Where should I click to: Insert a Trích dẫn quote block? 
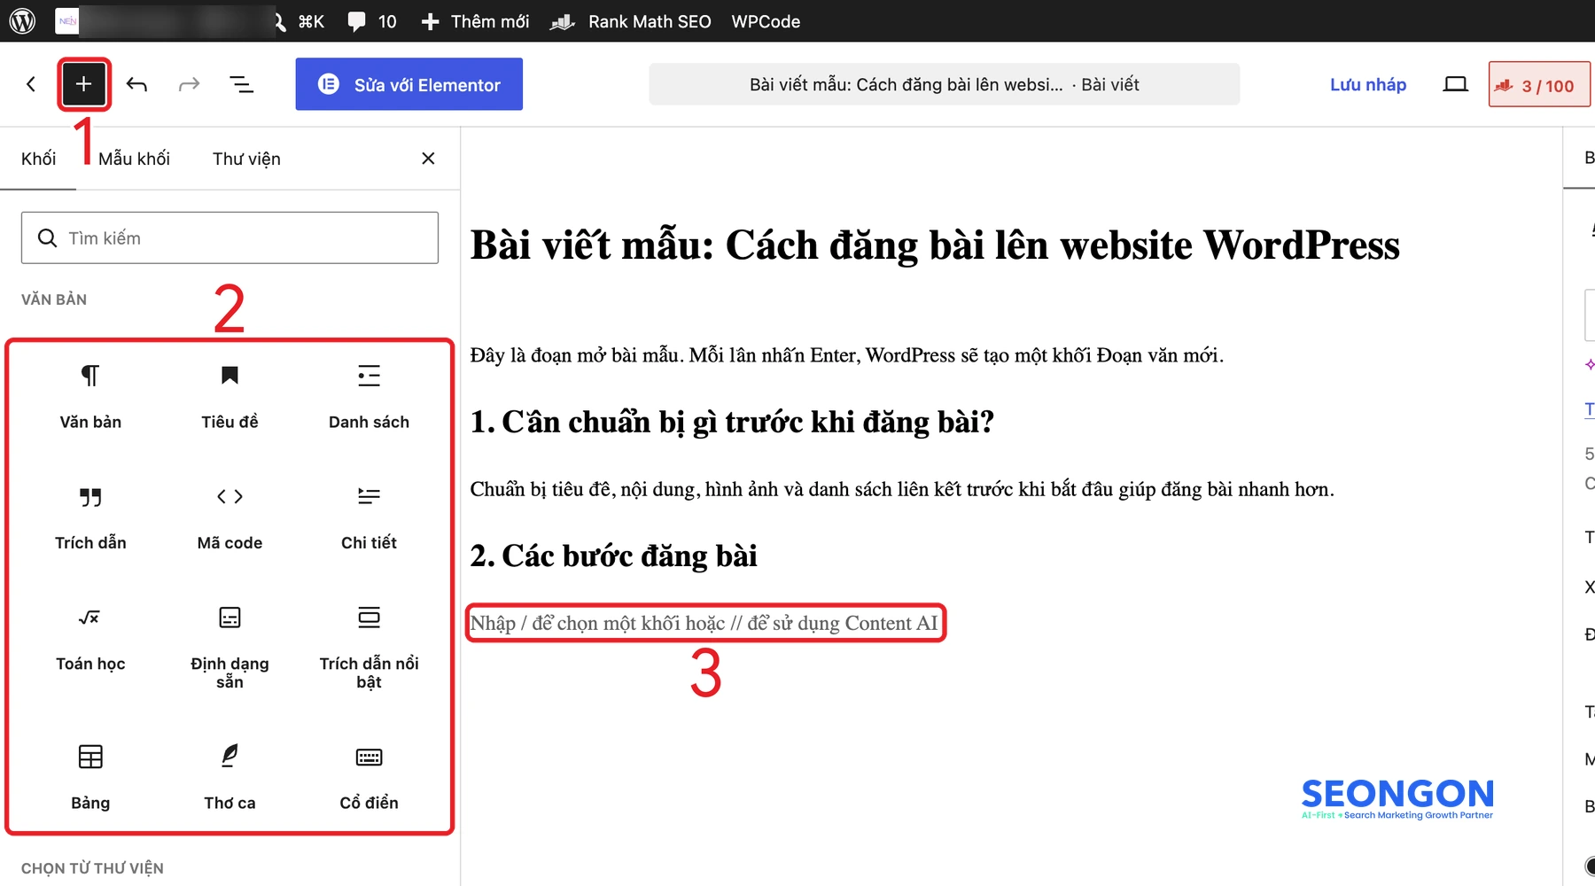pyautogui.click(x=90, y=518)
